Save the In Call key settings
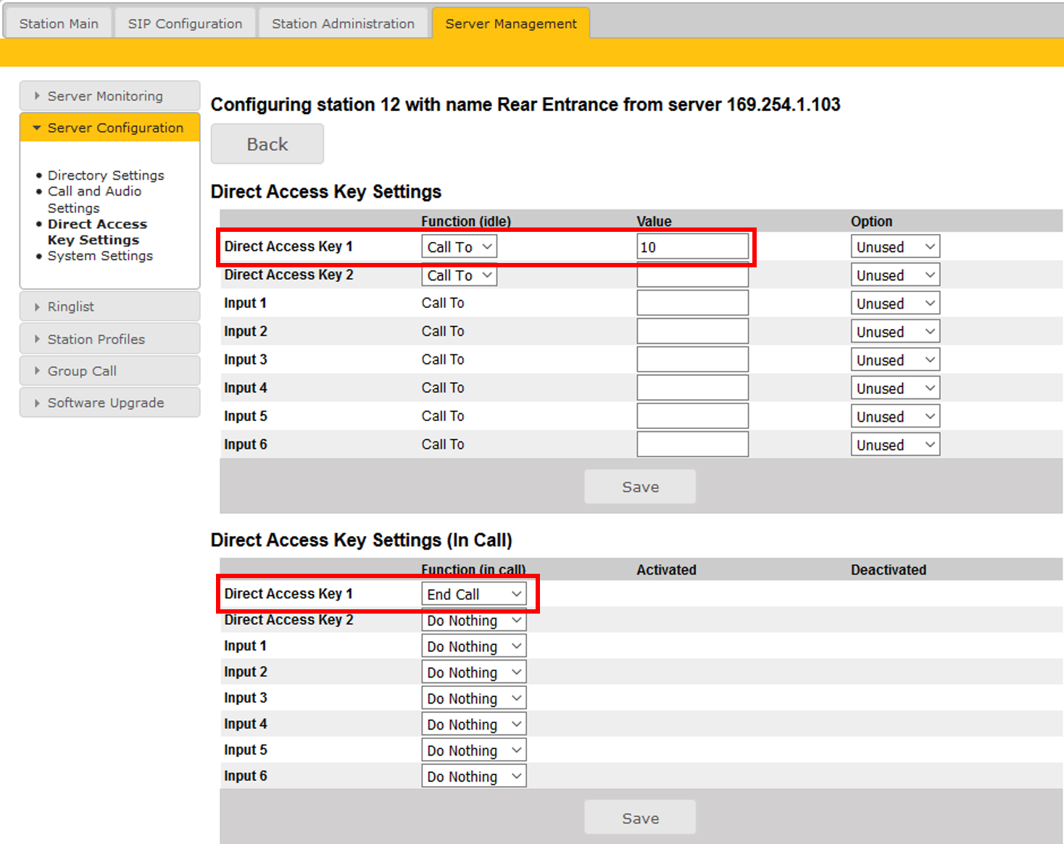This screenshot has height=844, width=1064. pyautogui.click(x=640, y=818)
